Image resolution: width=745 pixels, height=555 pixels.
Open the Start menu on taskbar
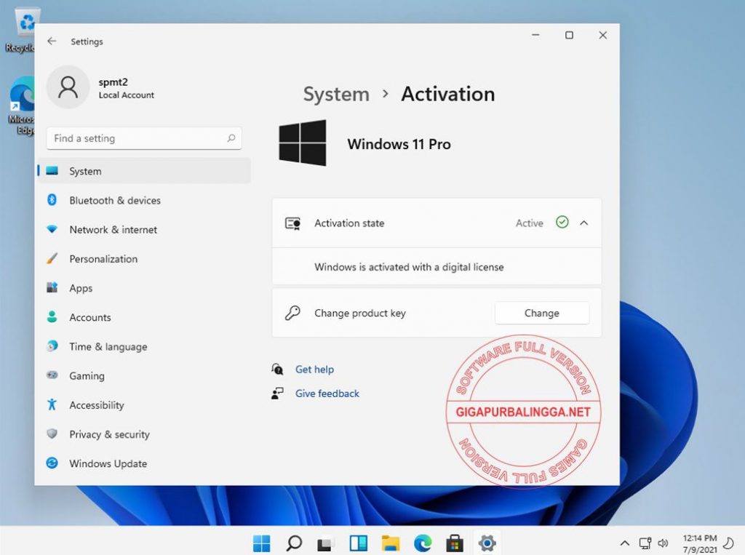tap(262, 543)
